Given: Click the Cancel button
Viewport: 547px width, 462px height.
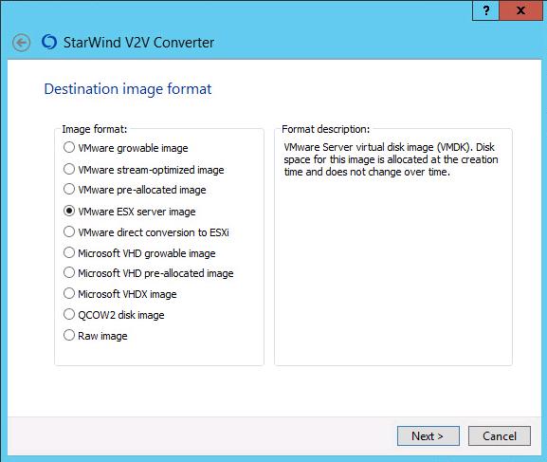Looking at the screenshot, I should tap(500, 435).
